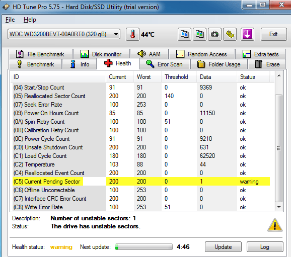Open the Erase tab
The image size is (291, 257).
[267, 64]
